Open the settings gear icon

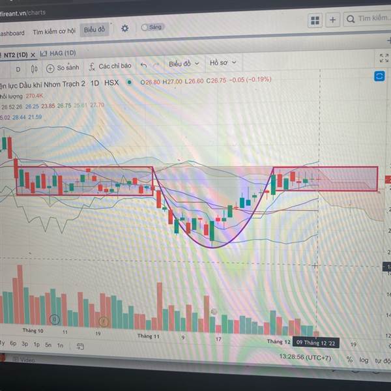(124, 29)
